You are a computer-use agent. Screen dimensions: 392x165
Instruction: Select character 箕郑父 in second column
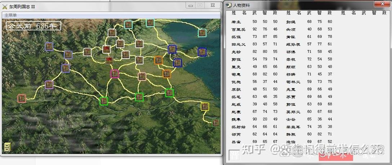pos(293,112)
